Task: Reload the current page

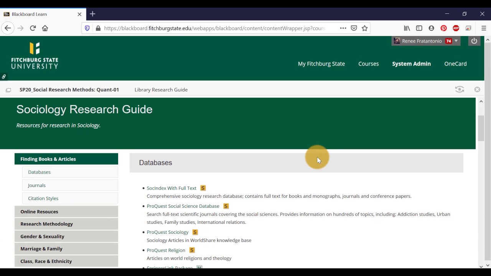Action: 33,28
